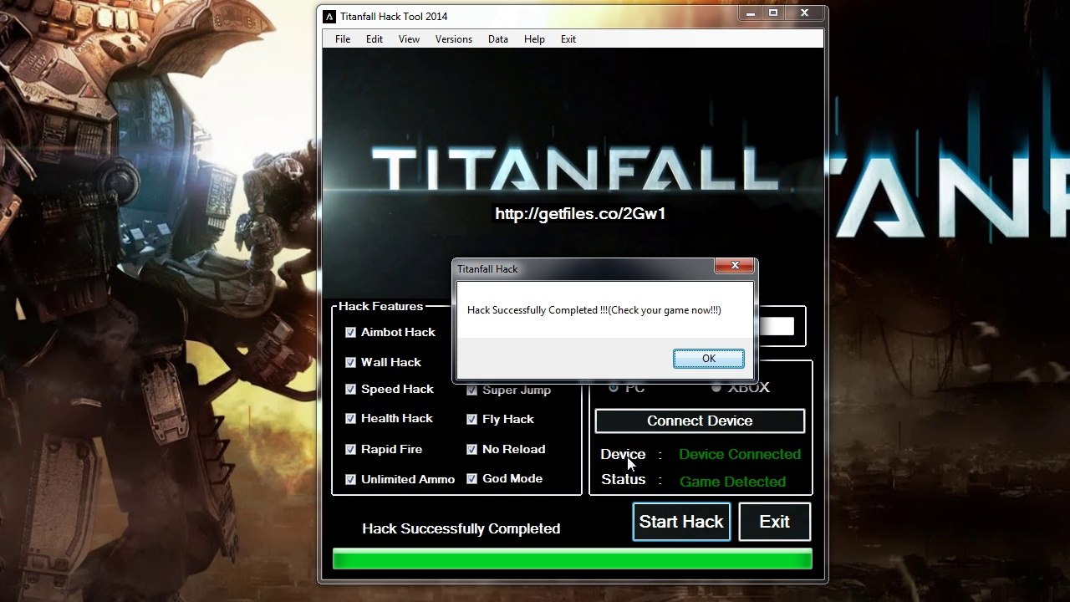1070x602 pixels.
Task: Minimize the Titanfall Hack Tool window
Action: click(x=749, y=13)
